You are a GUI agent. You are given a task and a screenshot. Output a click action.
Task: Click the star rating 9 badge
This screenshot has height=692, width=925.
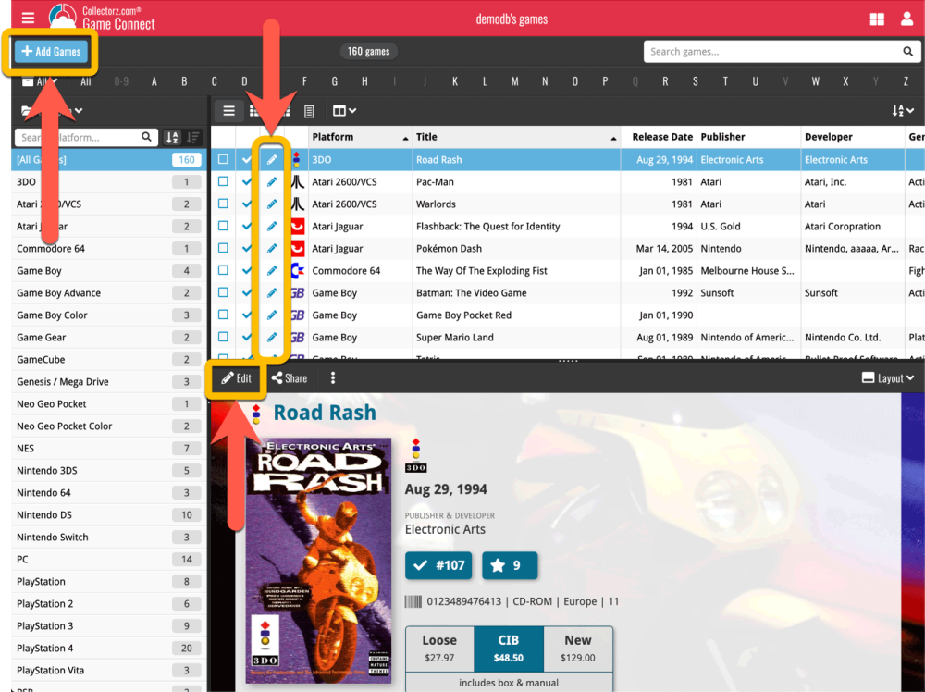pos(510,566)
